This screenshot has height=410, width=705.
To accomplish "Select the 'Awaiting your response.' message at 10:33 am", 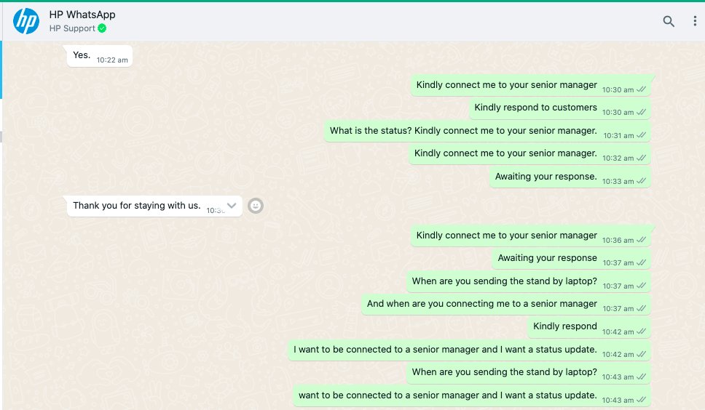I will point(570,177).
